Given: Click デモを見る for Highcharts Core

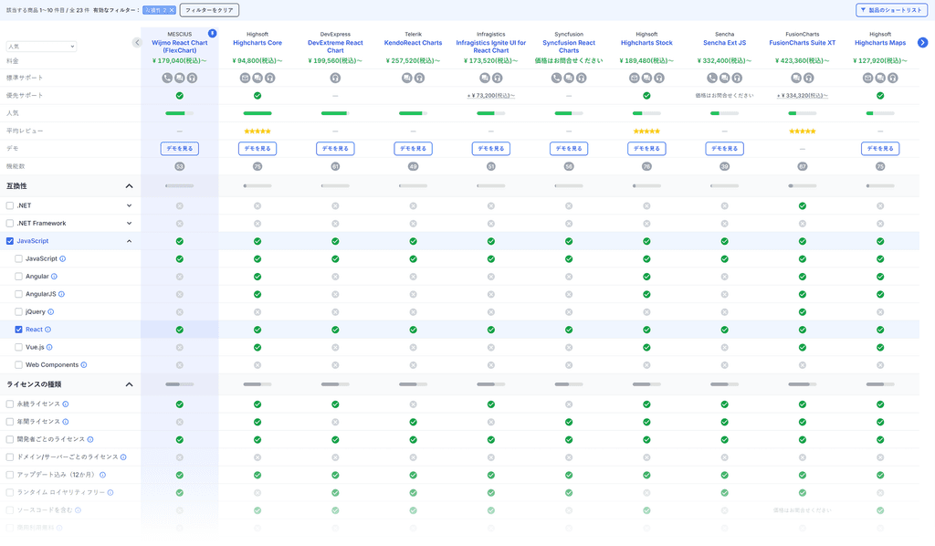Looking at the screenshot, I should pyautogui.click(x=257, y=149).
